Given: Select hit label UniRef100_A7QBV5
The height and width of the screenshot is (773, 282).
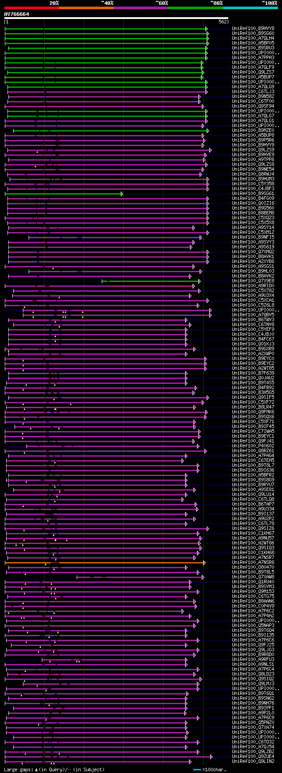Looking at the screenshot, I should click(253, 315).
